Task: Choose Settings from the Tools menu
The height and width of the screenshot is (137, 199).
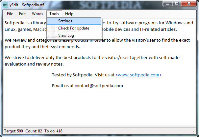Action: tap(74, 21)
